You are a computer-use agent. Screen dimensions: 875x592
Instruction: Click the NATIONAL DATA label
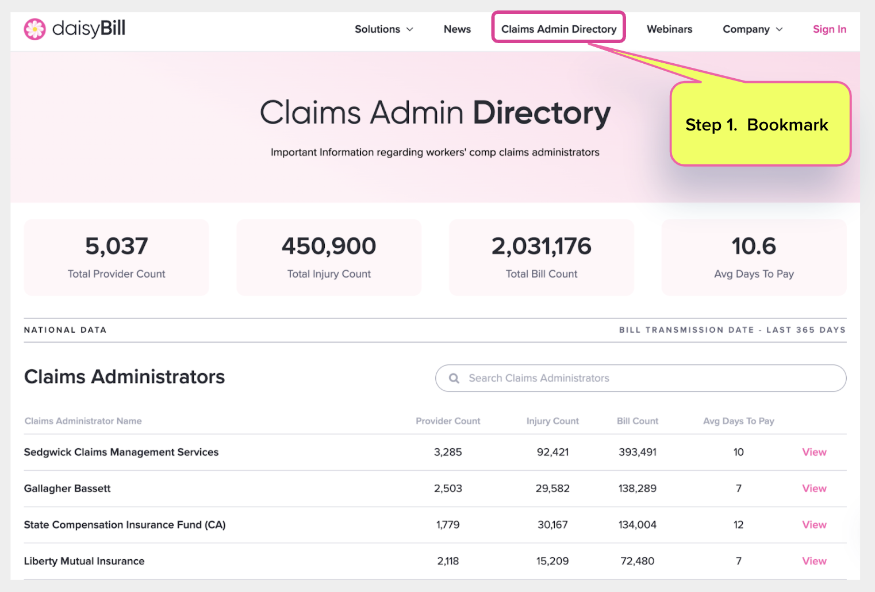[66, 330]
